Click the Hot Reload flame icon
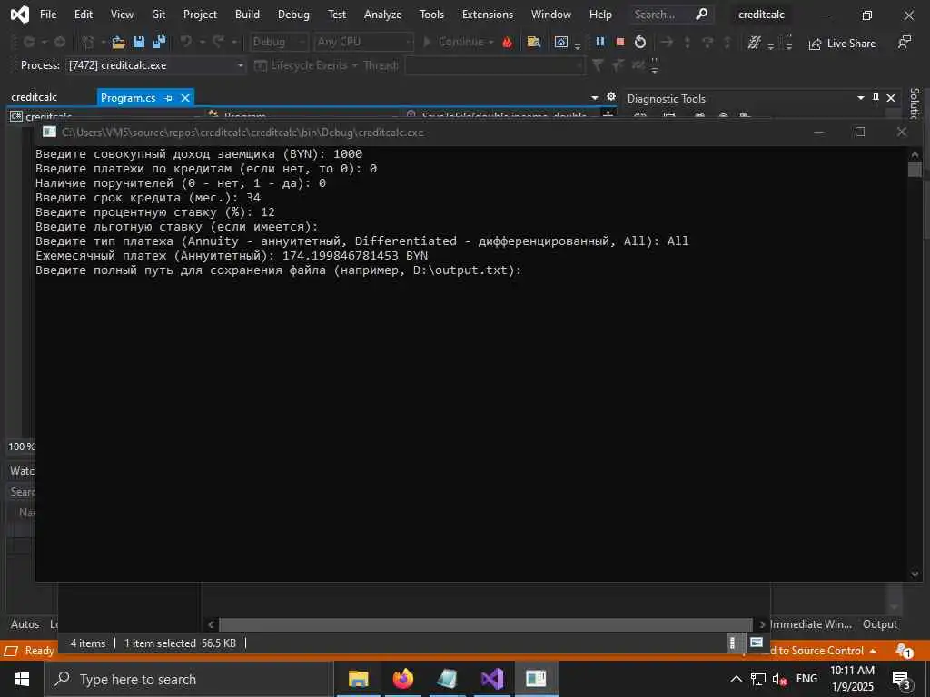 click(507, 42)
